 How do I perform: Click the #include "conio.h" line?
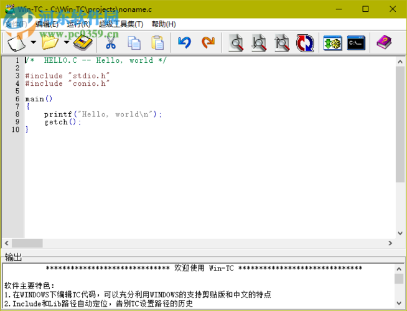pos(67,83)
